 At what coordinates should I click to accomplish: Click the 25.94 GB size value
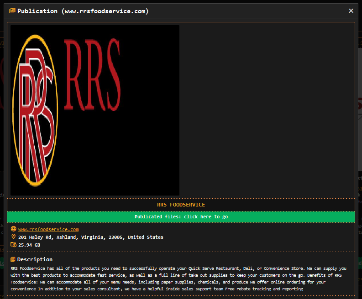tap(29, 245)
